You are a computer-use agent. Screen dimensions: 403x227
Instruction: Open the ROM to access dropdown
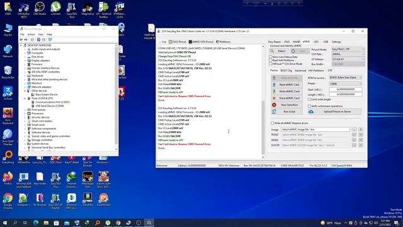[x=346, y=78]
